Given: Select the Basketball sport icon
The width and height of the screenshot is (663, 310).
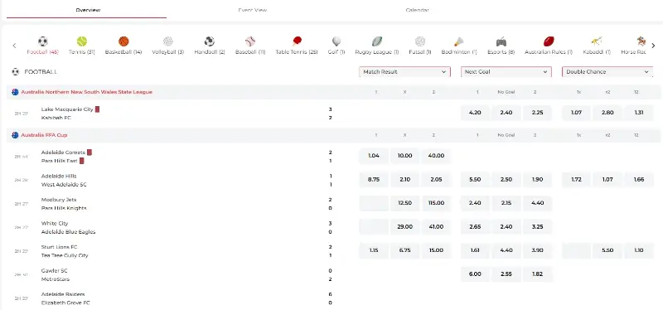Looking at the screenshot, I should (123, 41).
